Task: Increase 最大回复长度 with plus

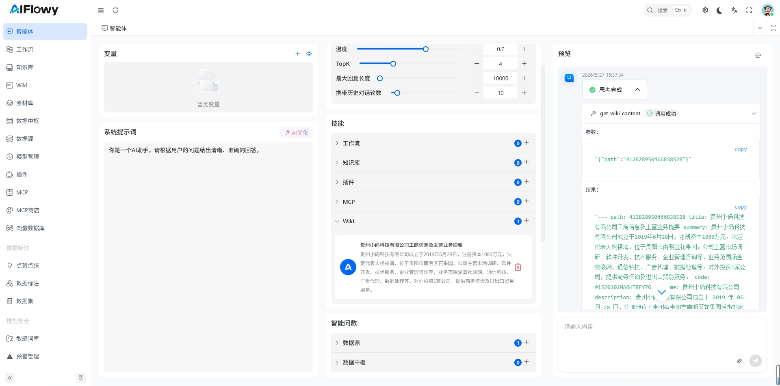Action: point(524,78)
